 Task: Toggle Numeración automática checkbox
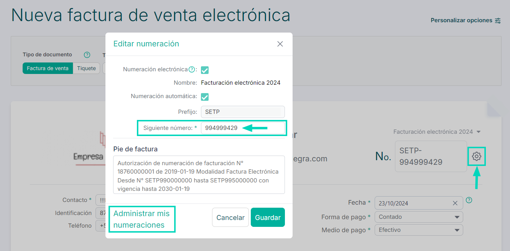pos(205,97)
